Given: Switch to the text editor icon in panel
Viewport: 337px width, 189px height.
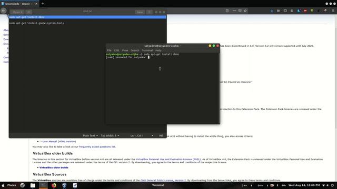Looking at the screenshot, I should tap(75, 185).
